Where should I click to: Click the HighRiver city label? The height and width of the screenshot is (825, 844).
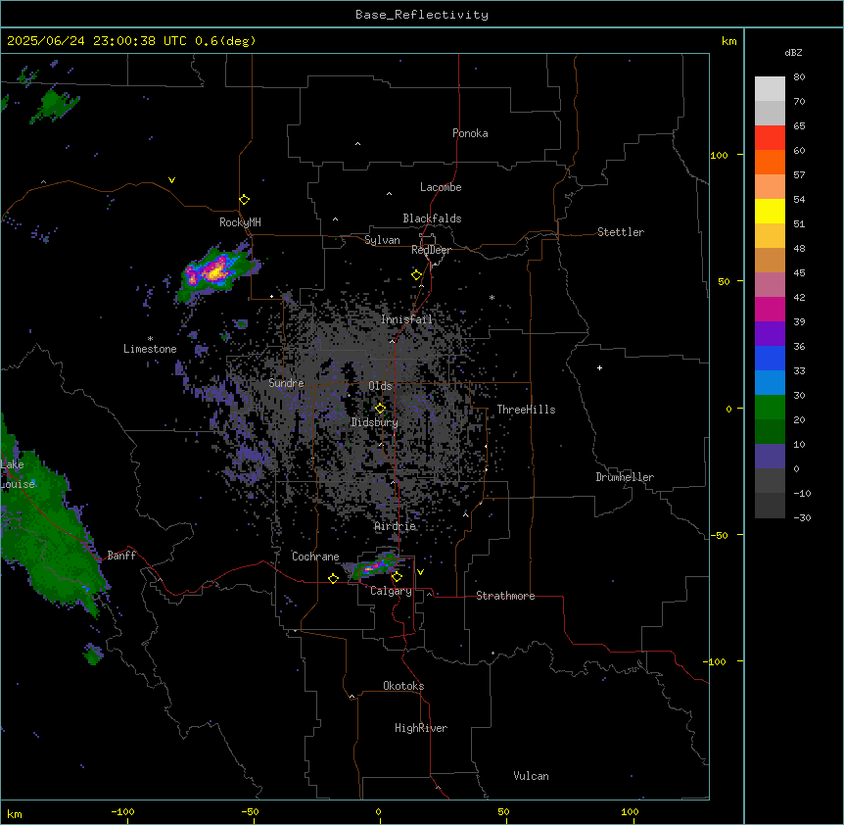coord(421,728)
